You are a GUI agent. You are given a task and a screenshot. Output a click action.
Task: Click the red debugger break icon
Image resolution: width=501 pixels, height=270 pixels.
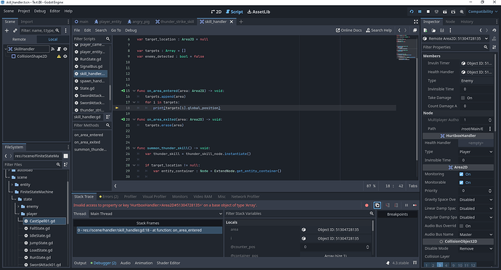coord(367,206)
